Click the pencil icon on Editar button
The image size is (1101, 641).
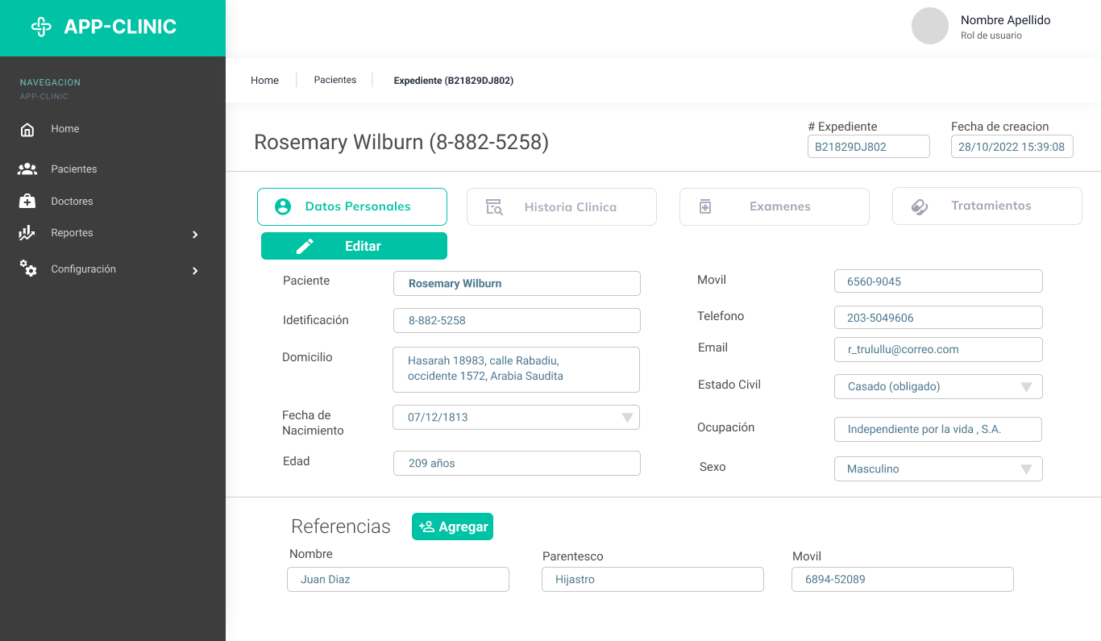pos(305,247)
